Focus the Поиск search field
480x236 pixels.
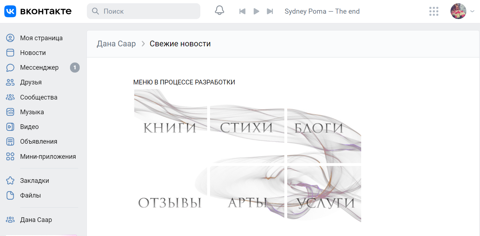[144, 11]
